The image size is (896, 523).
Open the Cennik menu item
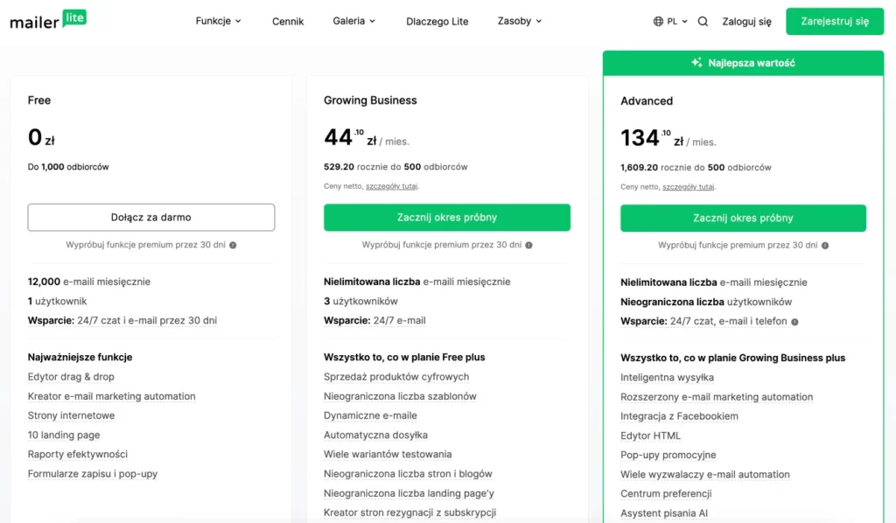click(287, 22)
